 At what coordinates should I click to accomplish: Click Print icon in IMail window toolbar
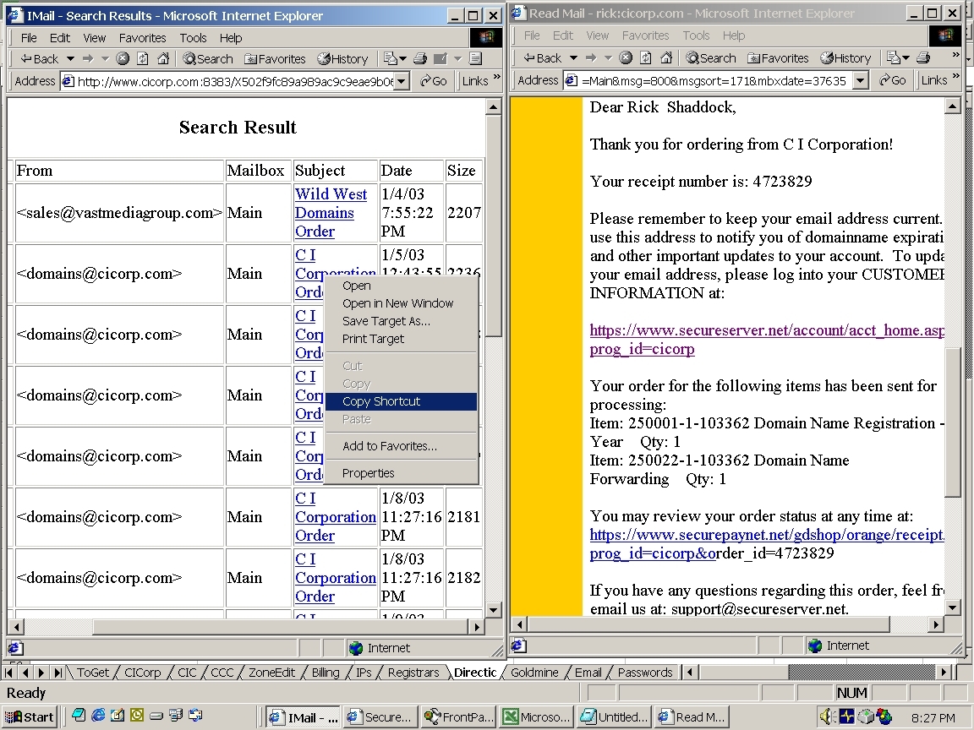pyautogui.click(x=420, y=58)
